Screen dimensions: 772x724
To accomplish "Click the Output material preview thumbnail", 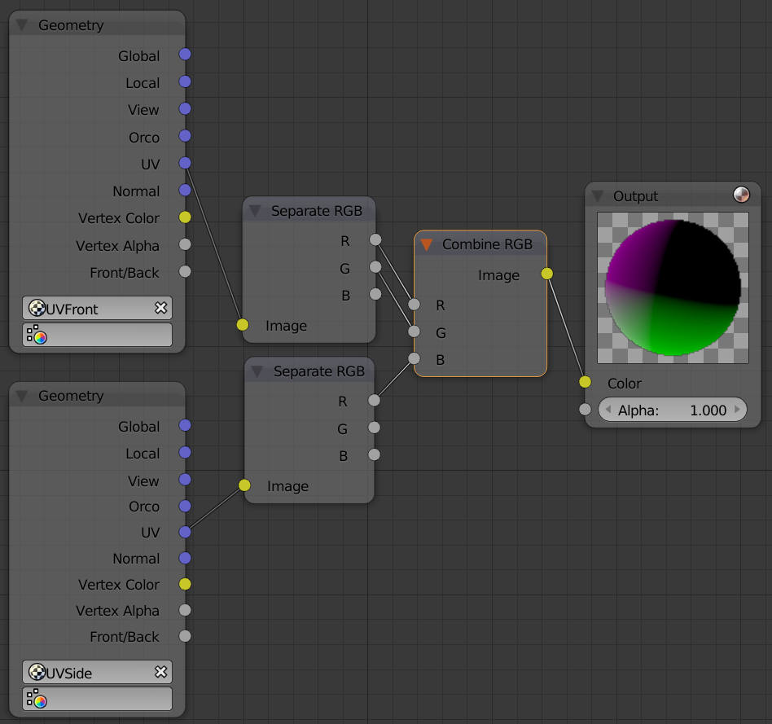I will [x=673, y=287].
